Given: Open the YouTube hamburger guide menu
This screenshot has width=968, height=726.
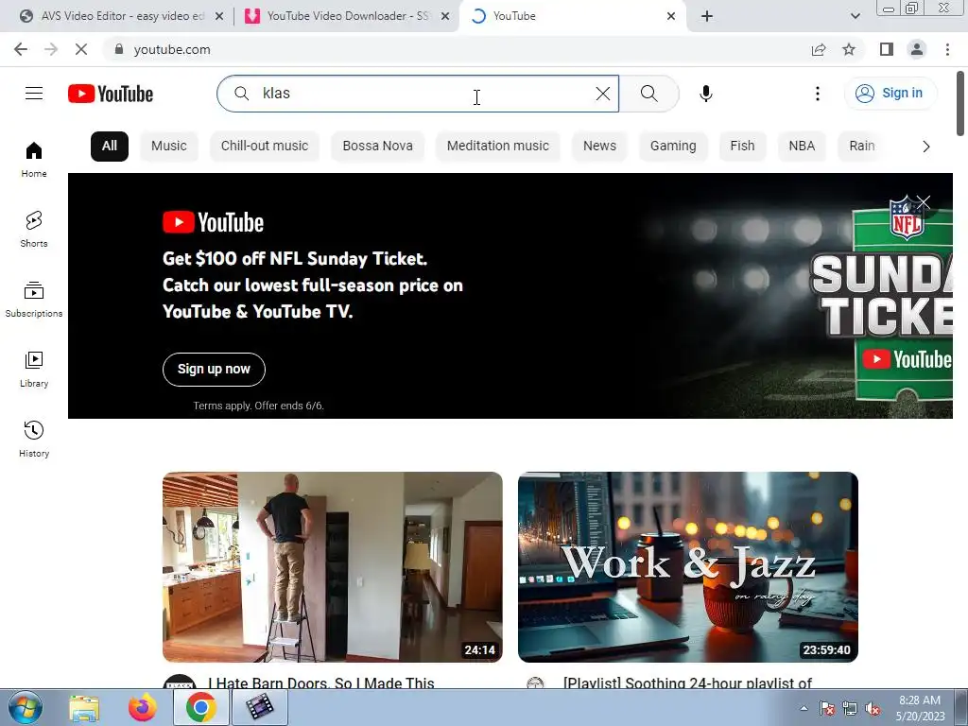Looking at the screenshot, I should pyautogui.click(x=34, y=94).
